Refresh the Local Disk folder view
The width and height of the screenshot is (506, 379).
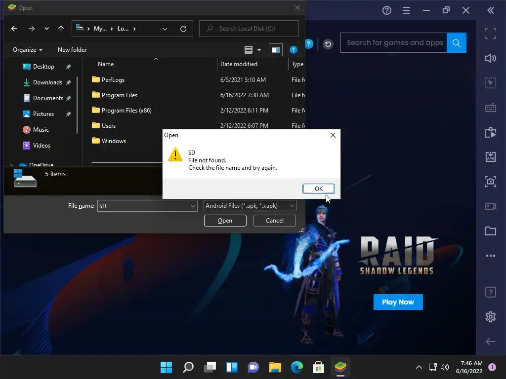coord(183,29)
